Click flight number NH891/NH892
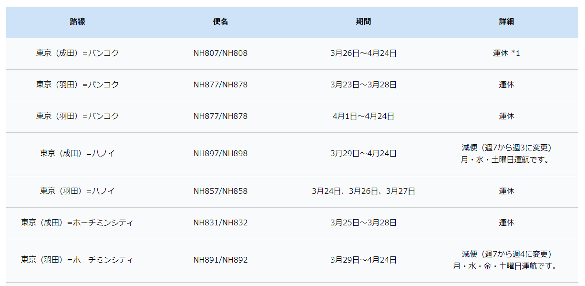The height and width of the screenshot is (286, 585). tap(220, 260)
